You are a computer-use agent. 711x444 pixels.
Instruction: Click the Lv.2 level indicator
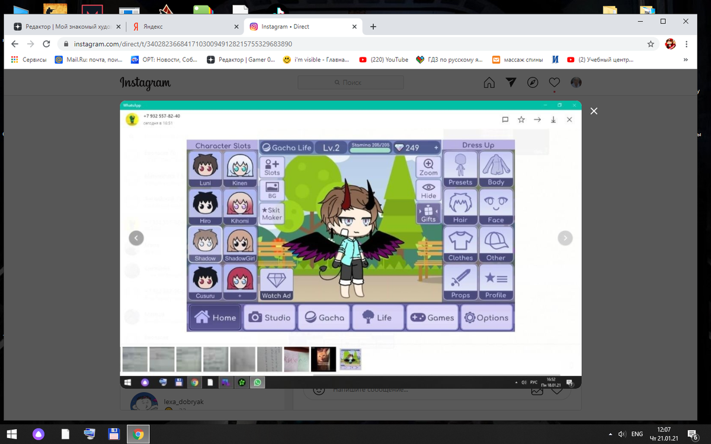pos(331,147)
